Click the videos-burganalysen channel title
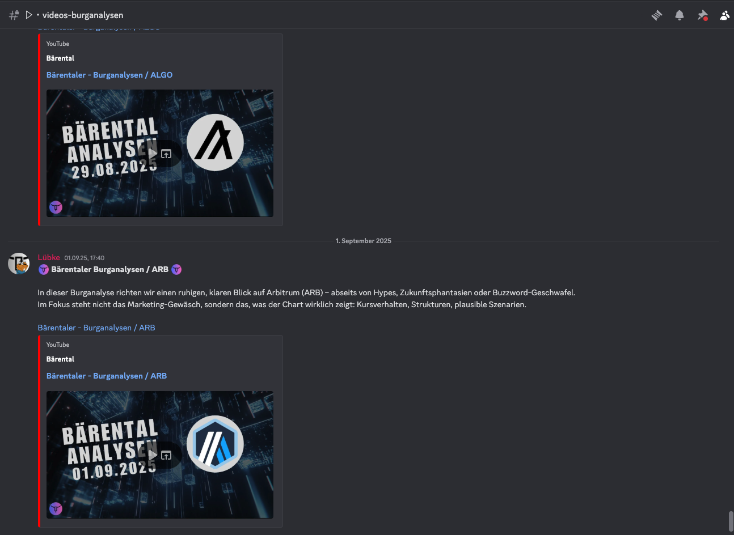 click(x=83, y=15)
